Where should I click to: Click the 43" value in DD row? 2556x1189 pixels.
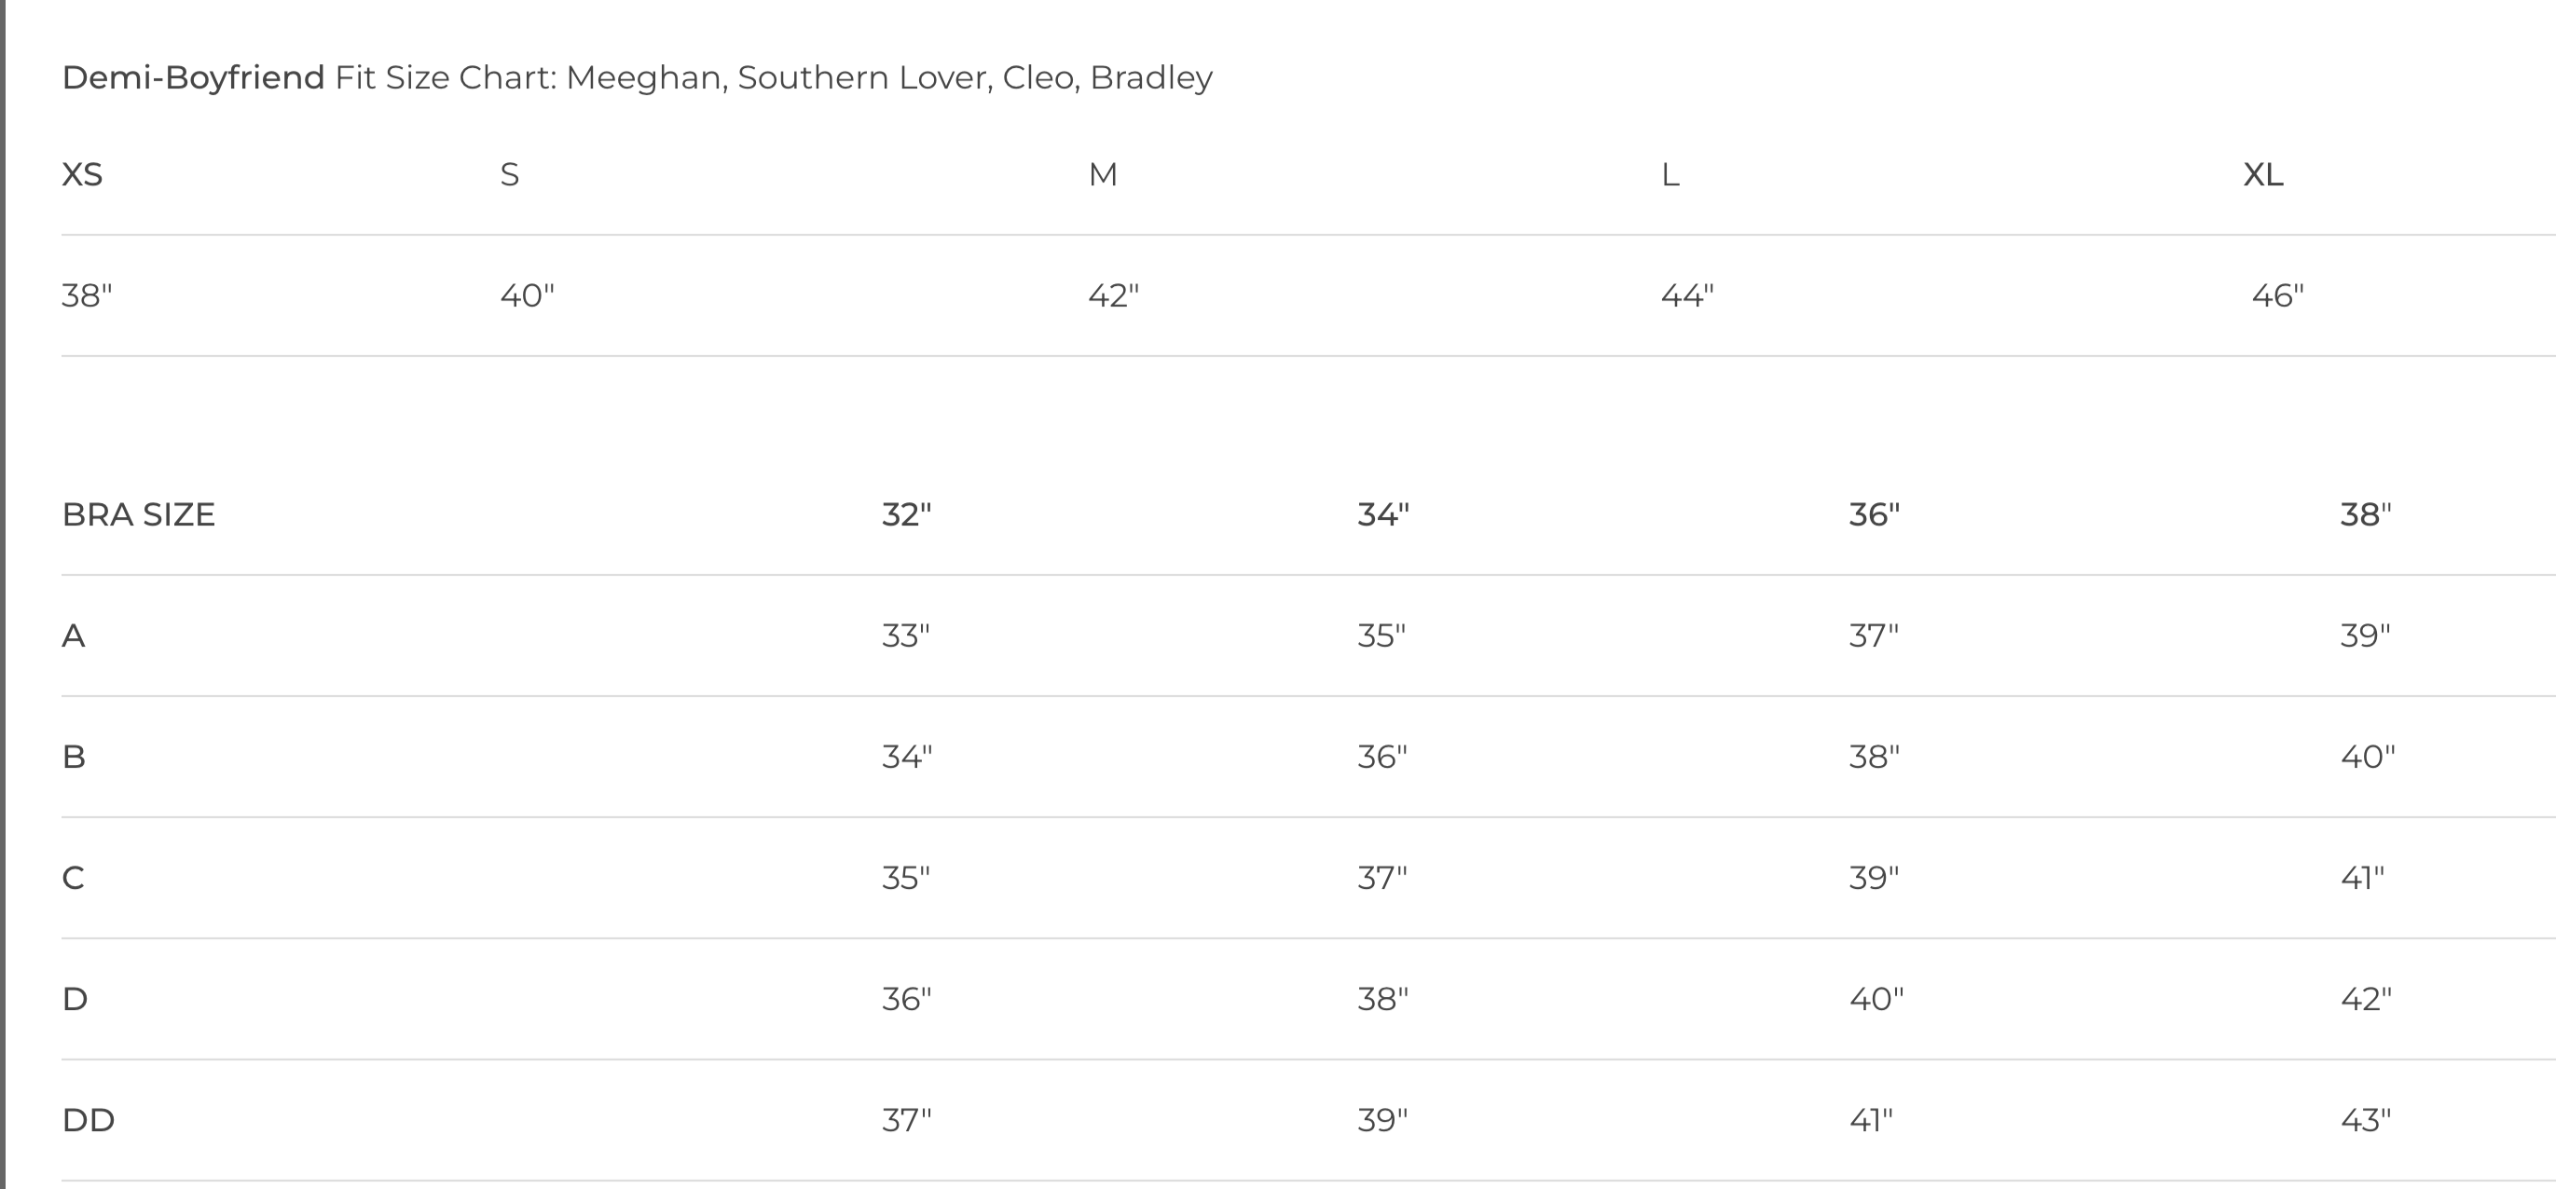[x=2366, y=1121]
